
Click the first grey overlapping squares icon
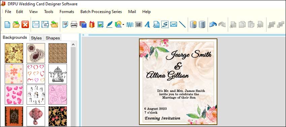[x=272, y=24]
